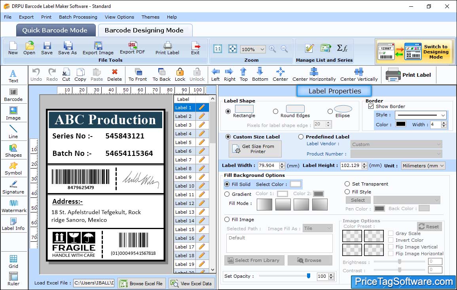
Task: Choose the Gradient fill option
Action: click(227, 194)
